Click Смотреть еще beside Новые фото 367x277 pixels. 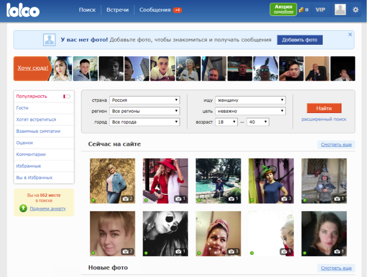click(336, 268)
